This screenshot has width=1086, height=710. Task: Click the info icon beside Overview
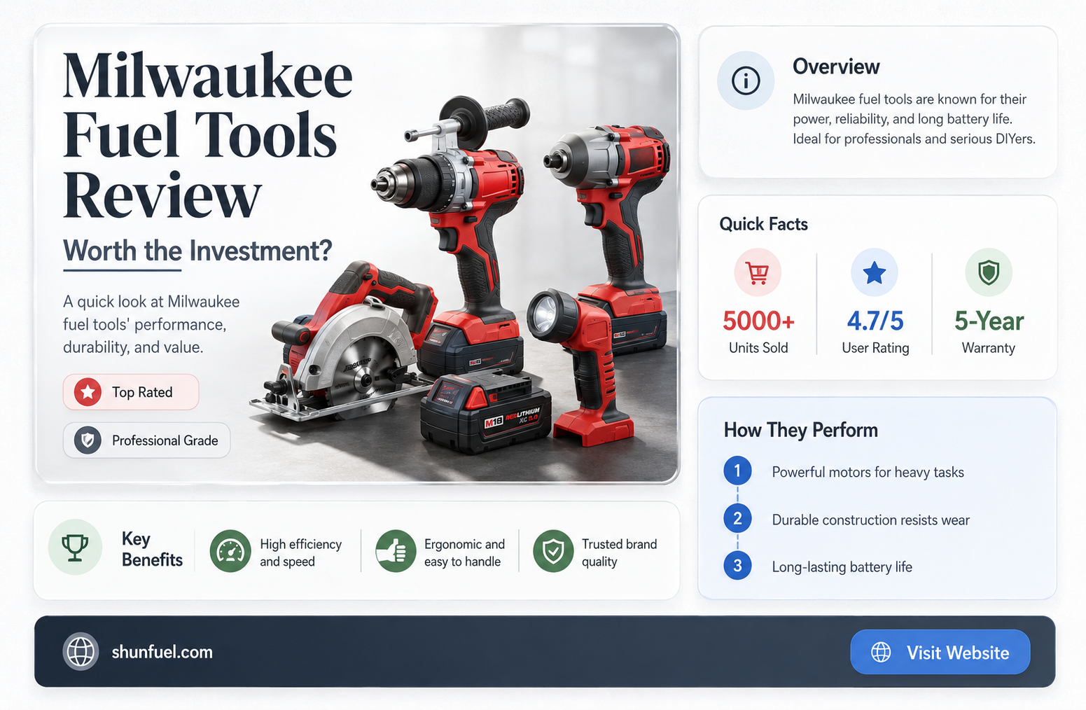746,81
